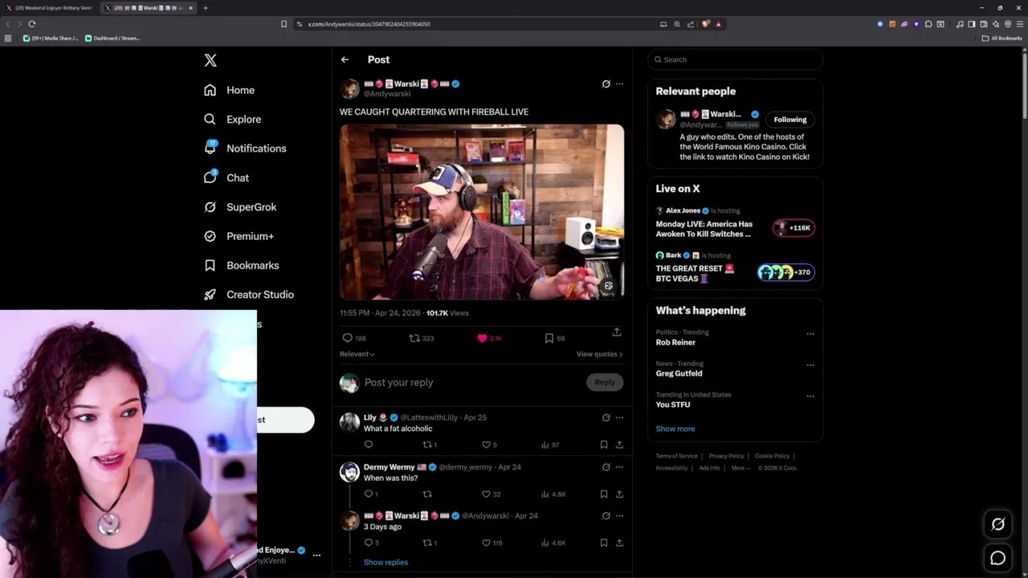Viewport: 1028px width, 578px height.
Task: Click Grok icon on Dermy Wermy's reply
Action: (606, 466)
